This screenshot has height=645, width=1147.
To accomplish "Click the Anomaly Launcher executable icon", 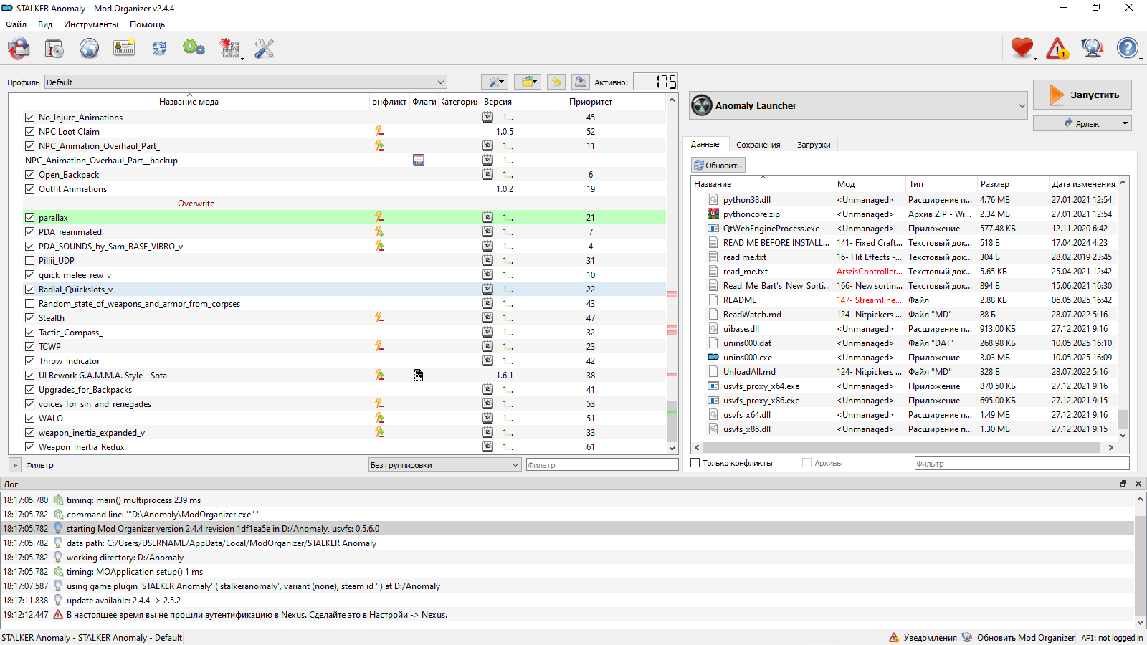I will (702, 105).
